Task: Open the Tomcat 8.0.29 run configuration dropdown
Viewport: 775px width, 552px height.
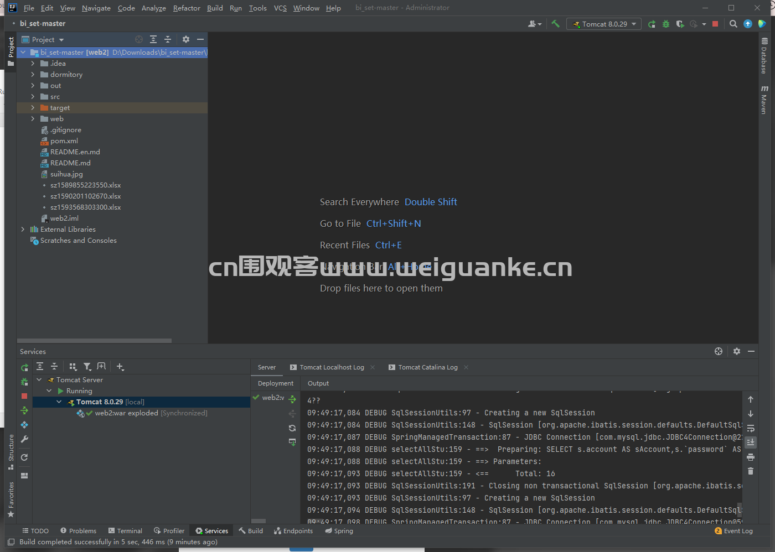Action: click(x=604, y=24)
